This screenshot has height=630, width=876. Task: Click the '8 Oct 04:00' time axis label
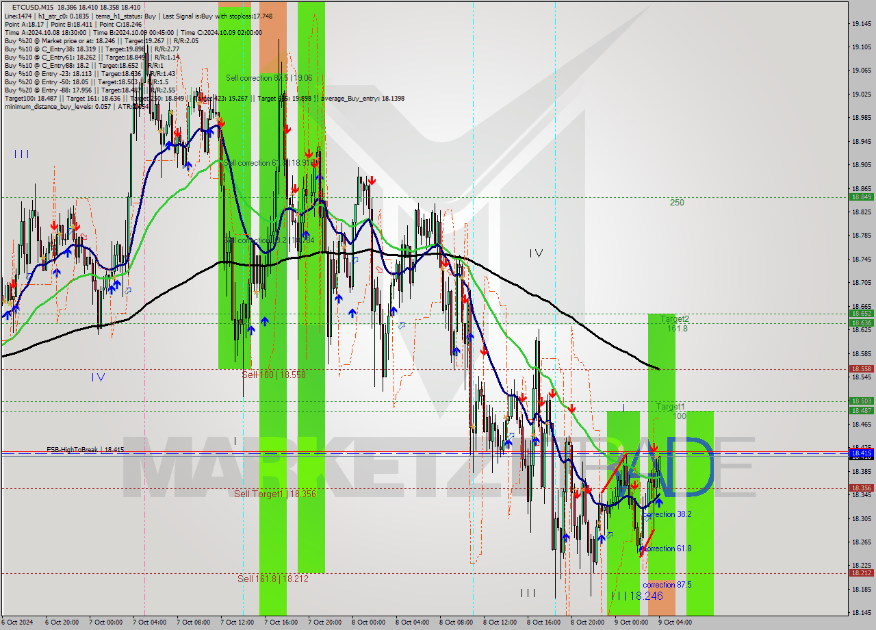[x=412, y=622]
